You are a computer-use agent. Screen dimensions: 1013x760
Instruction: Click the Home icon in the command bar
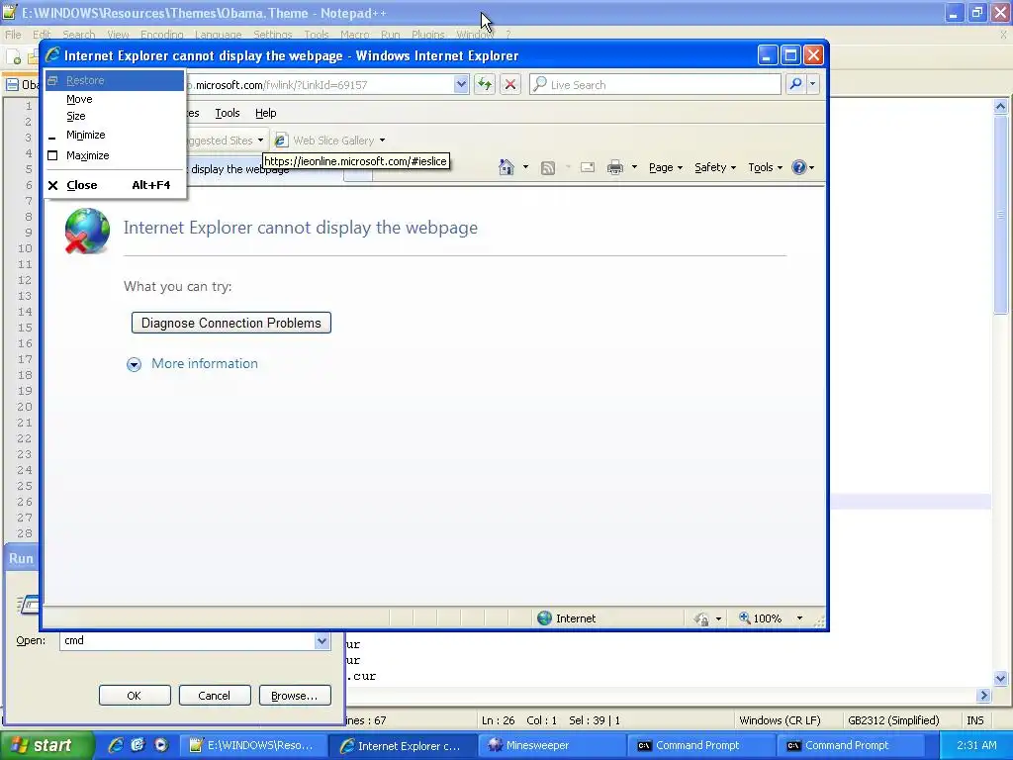pos(506,167)
